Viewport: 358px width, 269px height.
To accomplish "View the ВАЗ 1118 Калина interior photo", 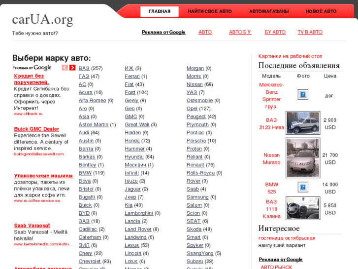I will tap(303, 208).
